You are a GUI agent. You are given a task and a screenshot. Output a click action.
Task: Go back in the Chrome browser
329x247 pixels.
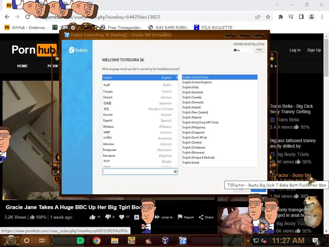pyautogui.click(x=7, y=17)
